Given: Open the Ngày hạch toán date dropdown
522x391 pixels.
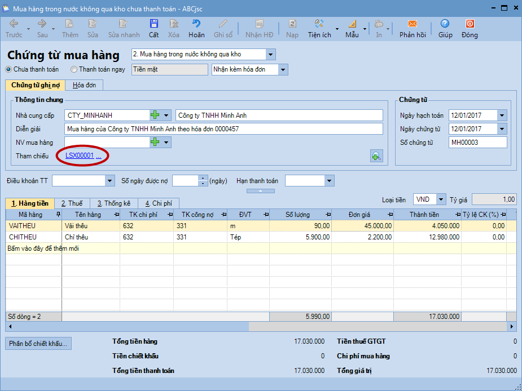Looking at the screenshot, I should [x=502, y=115].
